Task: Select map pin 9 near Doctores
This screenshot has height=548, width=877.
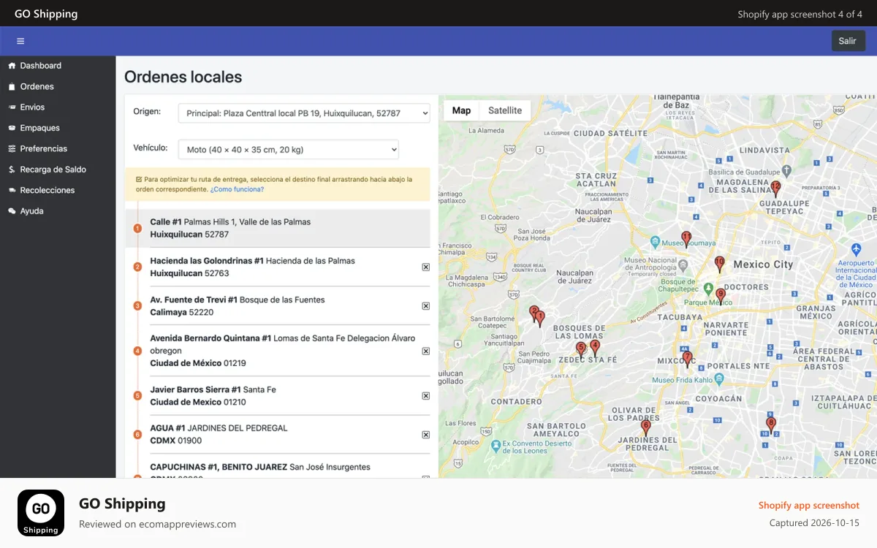Action: click(721, 296)
